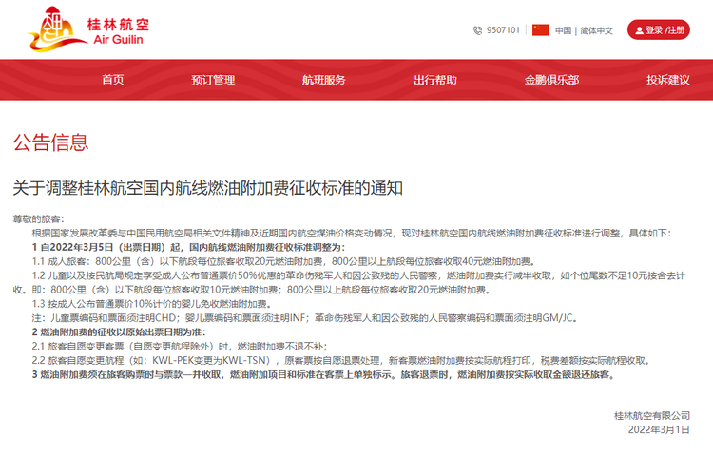Click the 9507101 phone number
This screenshot has height=454, width=713.
click(503, 30)
